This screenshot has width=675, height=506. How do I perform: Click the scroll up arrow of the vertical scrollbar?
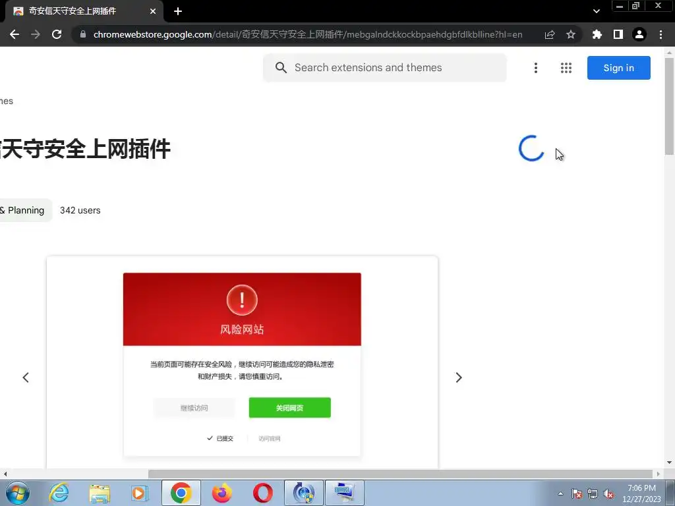(670, 53)
